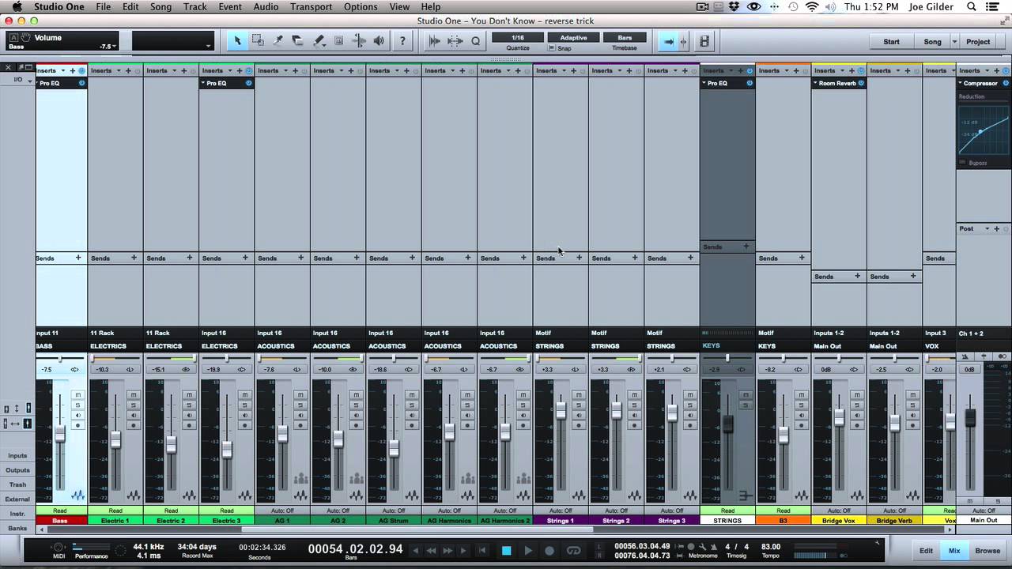The width and height of the screenshot is (1012, 569).
Task: Mute the Electric 2 channel
Action: coord(189,395)
